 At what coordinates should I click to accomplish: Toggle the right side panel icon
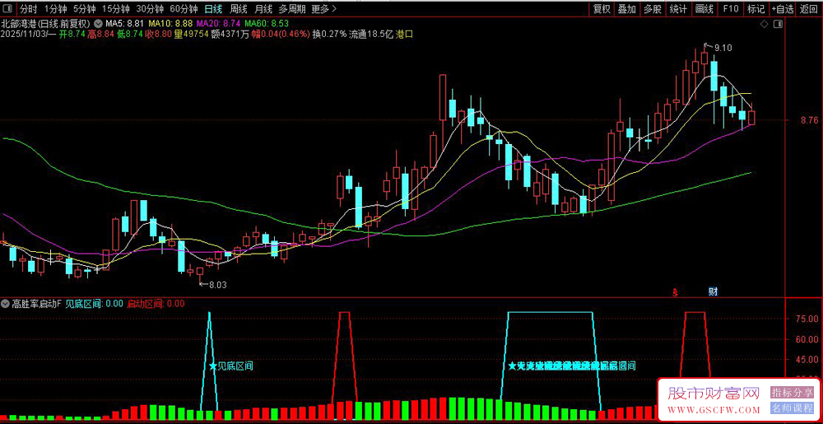tap(778, 24)
